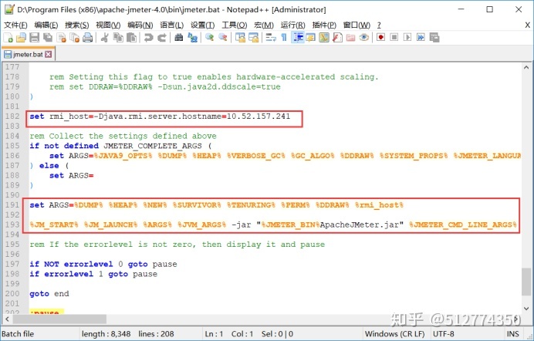
Task: Click the UTF-8 encoding status entry
Action: pos(444,334)
